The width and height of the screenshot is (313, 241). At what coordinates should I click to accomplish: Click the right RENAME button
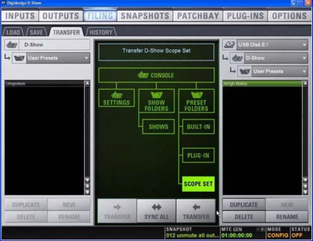coord(287,217)
